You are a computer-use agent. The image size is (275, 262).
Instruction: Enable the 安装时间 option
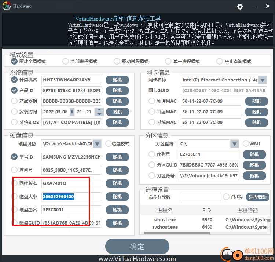click(14, 112)
